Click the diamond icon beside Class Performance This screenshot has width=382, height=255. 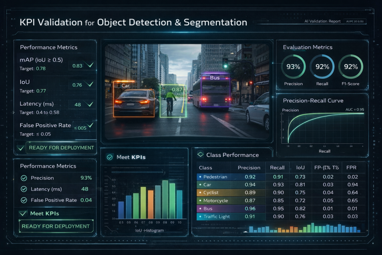[x=200, y=155]
